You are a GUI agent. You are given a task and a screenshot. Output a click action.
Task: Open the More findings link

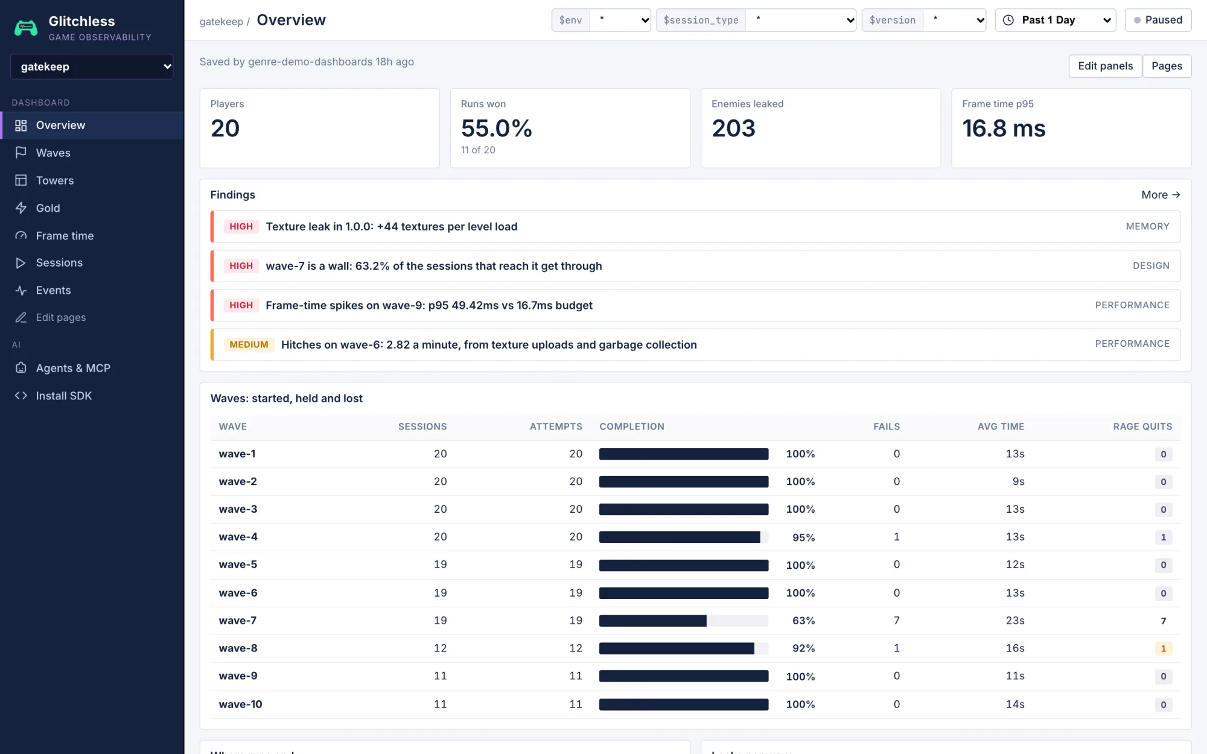click(x=1161, y=195)
